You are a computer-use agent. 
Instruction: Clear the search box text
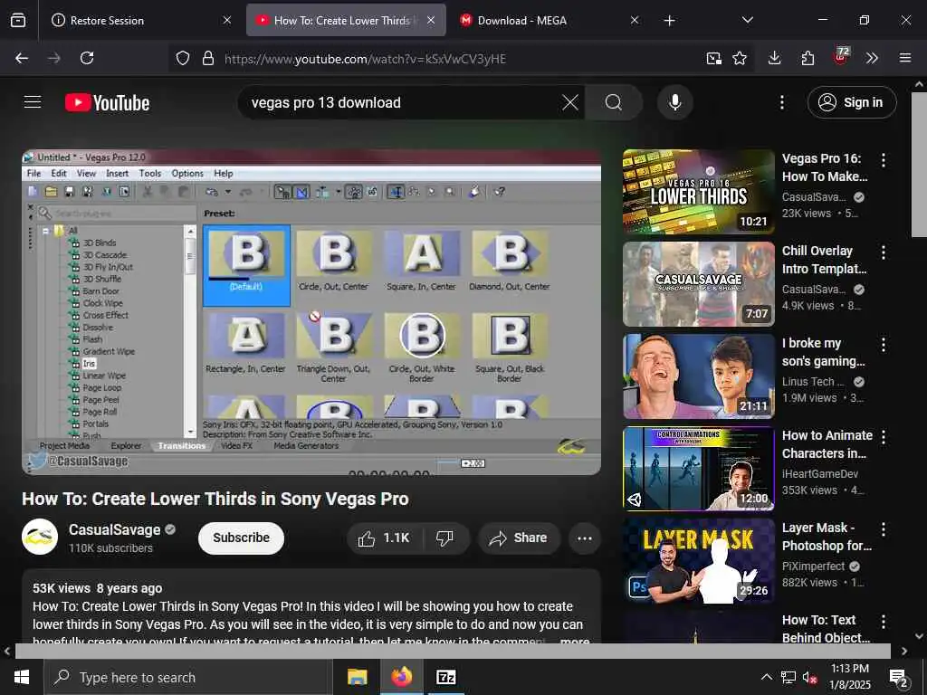pyautogui.click(x=570, y=102)
